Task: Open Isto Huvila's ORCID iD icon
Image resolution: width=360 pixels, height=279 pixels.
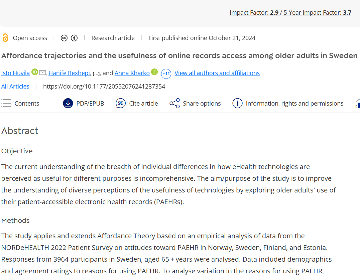Action: coord(35,72)
